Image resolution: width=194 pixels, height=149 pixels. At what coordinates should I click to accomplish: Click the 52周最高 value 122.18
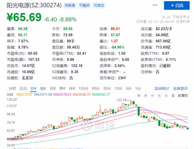[77, 66]
